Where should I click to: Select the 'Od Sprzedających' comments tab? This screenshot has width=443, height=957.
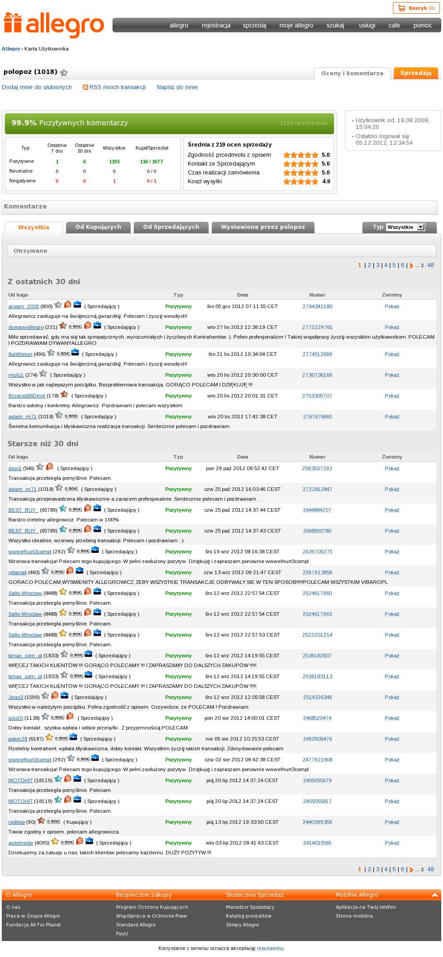pos(171,227)
